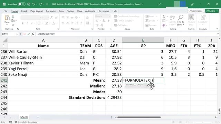Click the zoom slider in status bar
Image resolution: width=221 pixels, height=124 pixels.
202,122
